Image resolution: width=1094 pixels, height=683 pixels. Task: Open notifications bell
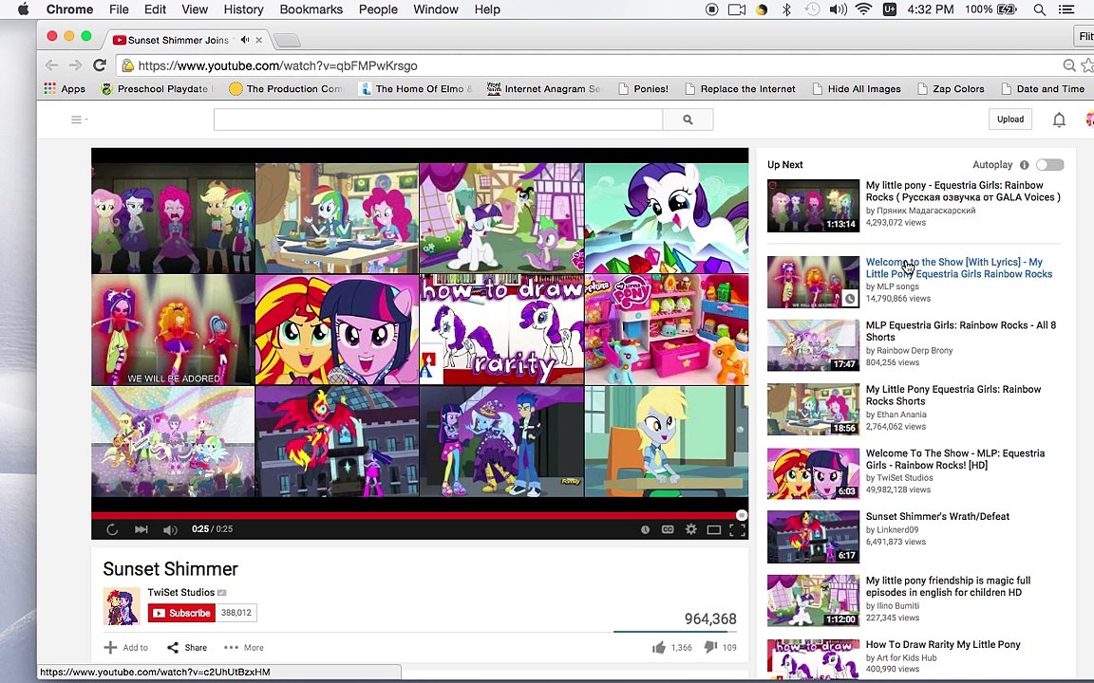tap(1059, 120)
